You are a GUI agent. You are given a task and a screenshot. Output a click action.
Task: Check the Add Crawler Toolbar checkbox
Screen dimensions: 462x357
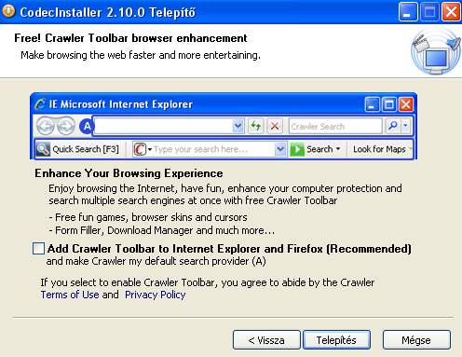pyautogui.click(x=38, y=249)
